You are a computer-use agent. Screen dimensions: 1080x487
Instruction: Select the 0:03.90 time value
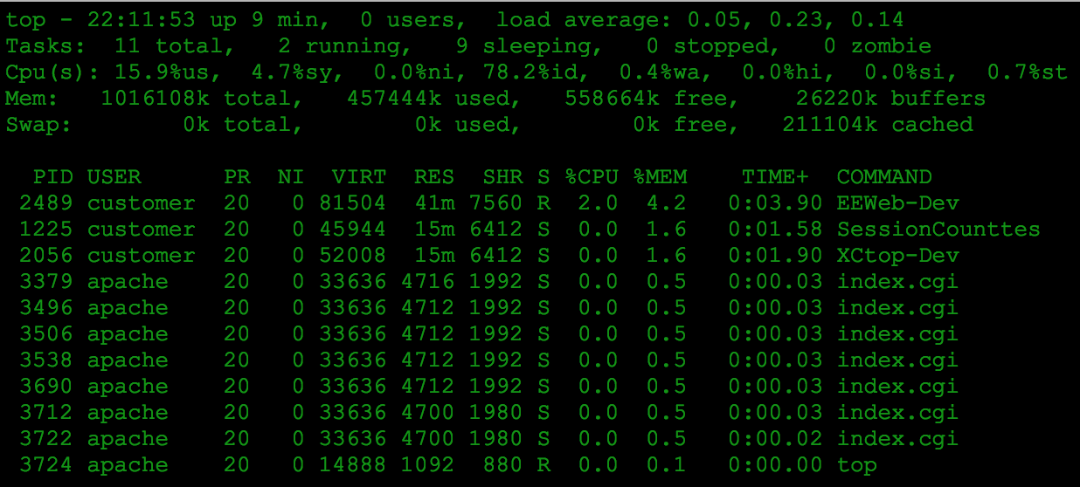[775, 202]
